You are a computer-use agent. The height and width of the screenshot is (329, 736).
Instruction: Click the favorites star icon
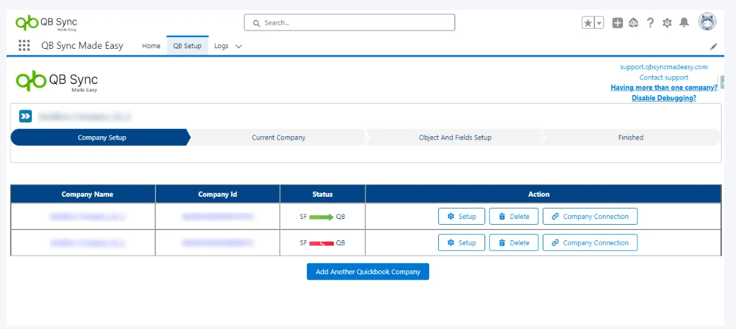[588, 22]
